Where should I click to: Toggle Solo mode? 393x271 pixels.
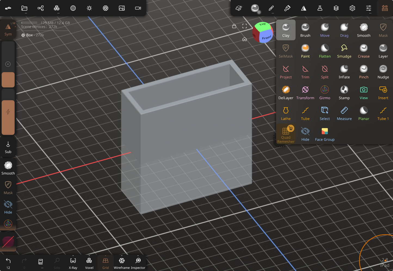tap(57, 263)
